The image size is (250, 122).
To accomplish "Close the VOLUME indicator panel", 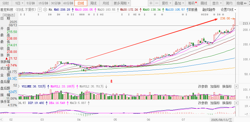I will tap(236, 87).
